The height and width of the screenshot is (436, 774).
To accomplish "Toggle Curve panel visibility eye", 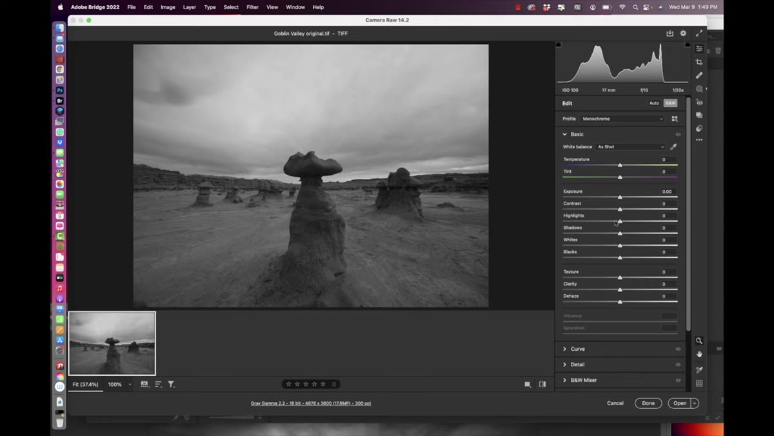I will point(678,349).
